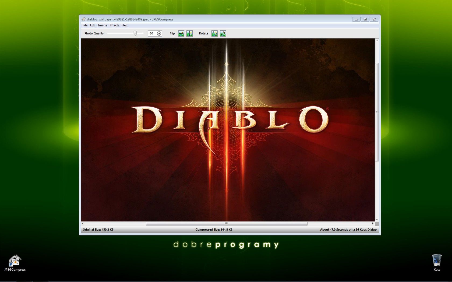Maximize the JPEGCompress window
452x282 pixels.
(x=365, y=19)
